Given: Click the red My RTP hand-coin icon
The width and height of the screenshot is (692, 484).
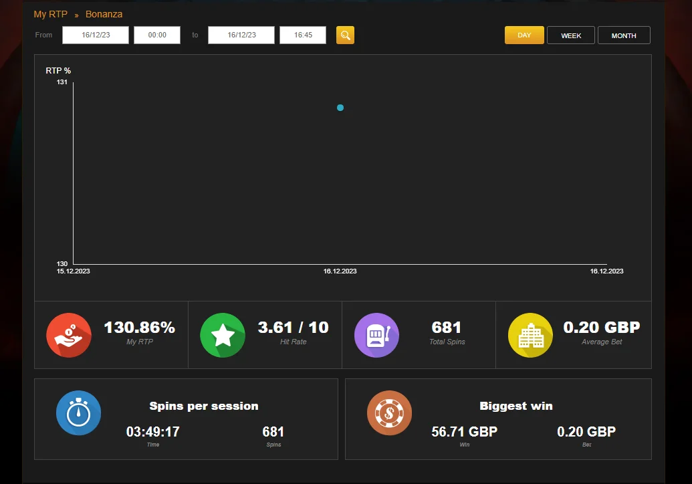Looking at the screenshot, I should pos(69,335).
